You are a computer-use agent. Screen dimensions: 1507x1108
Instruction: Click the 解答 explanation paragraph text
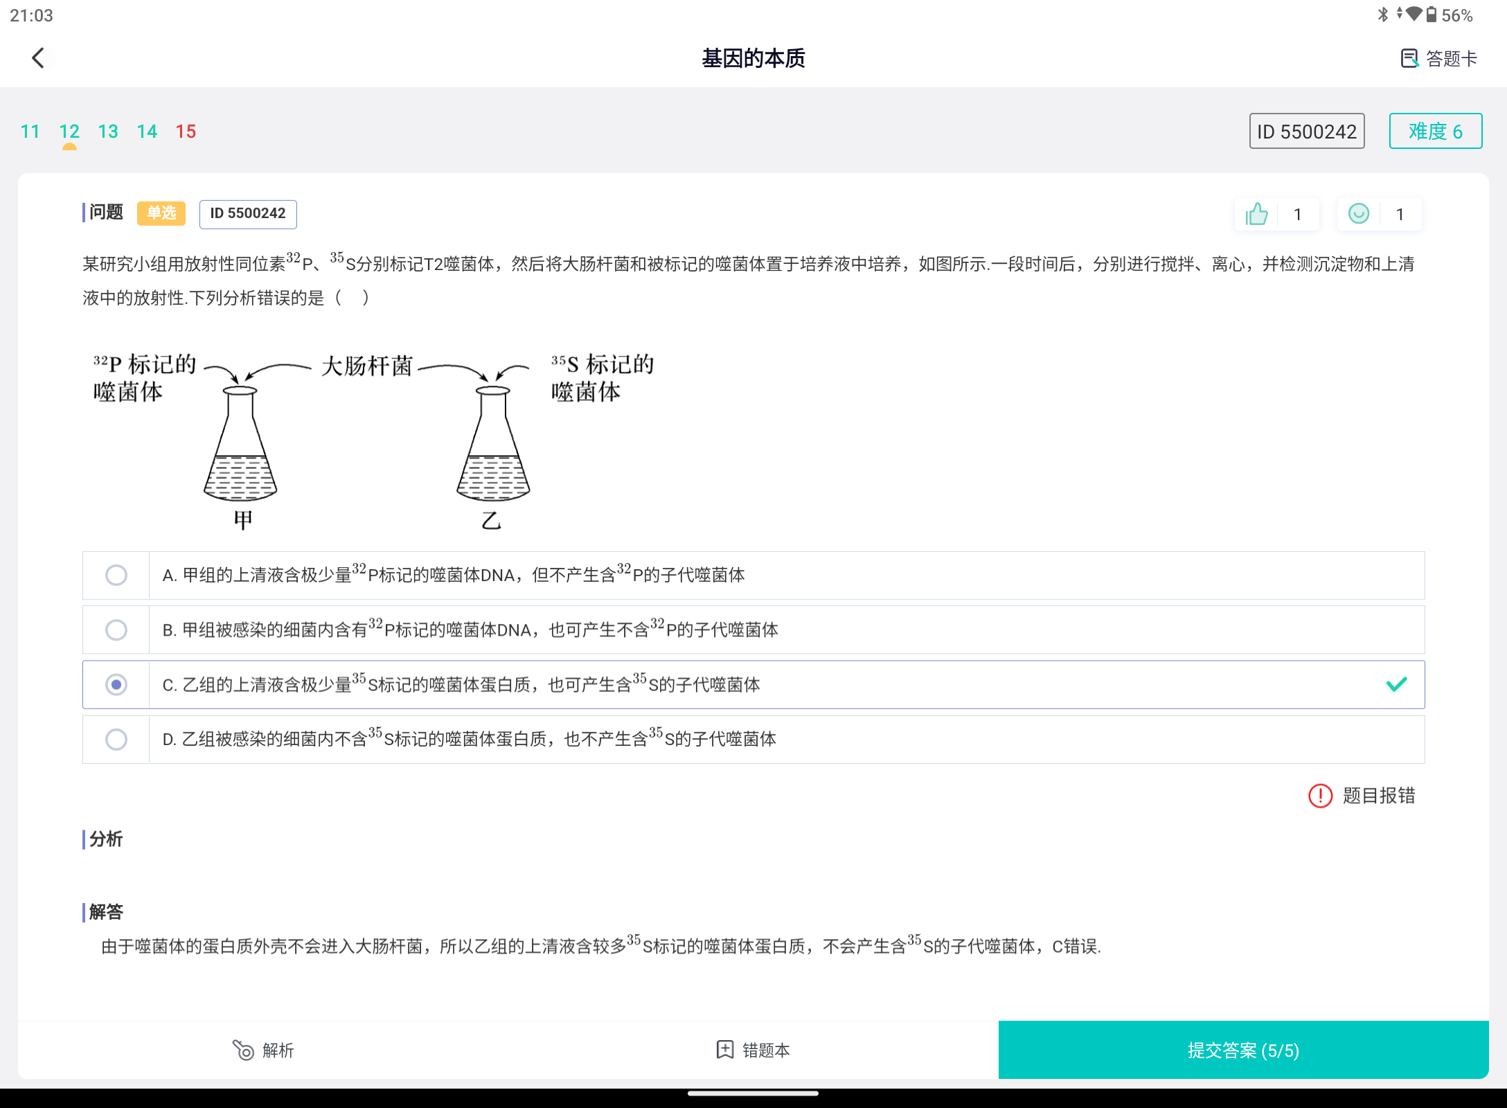point(601,945)
